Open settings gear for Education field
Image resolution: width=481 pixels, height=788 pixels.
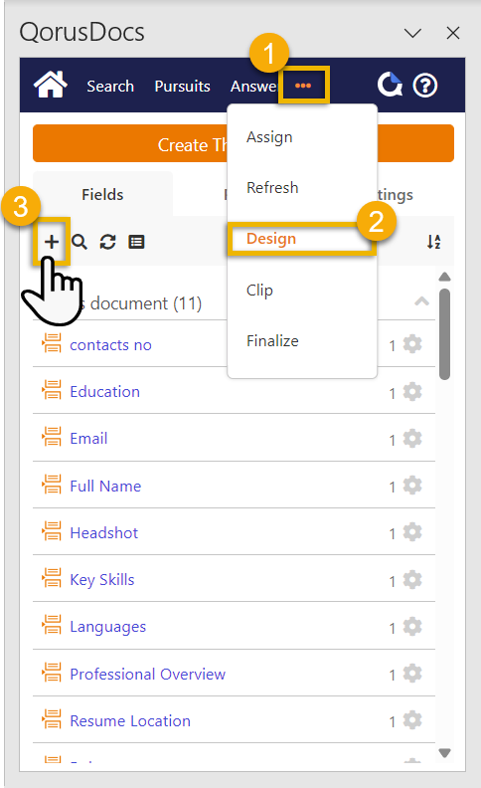click(x=412, y=391)
